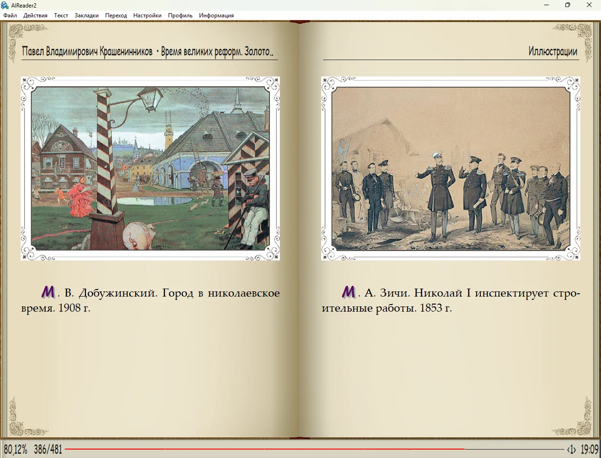
Task: Restore down the AlReader2 window
Action: pyautogui.click(x=568, y=5)
